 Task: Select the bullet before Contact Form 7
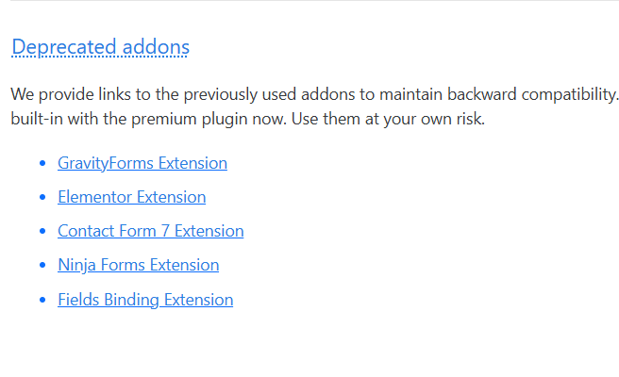(42, 232)
